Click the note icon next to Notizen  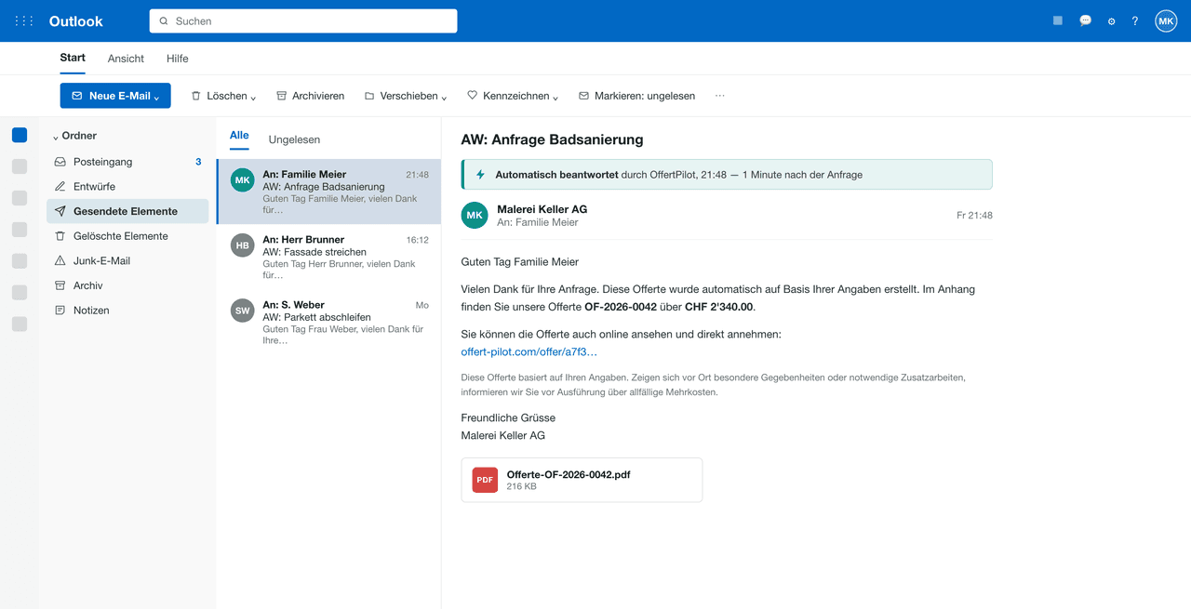pos(60,311)
